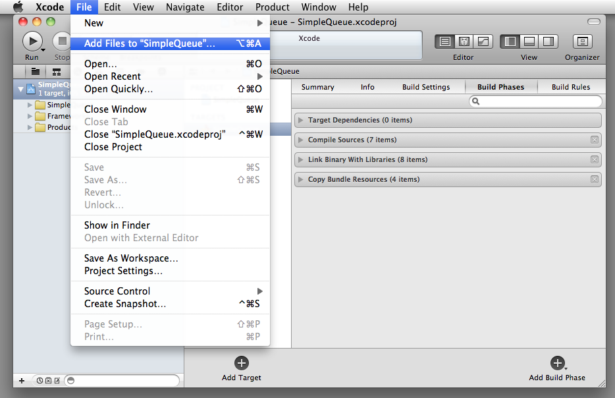The width and height of the screenshot is (615, 398).
Task: Expand the Link Binary With Libraries section
Action: click(x=301, y=159)
